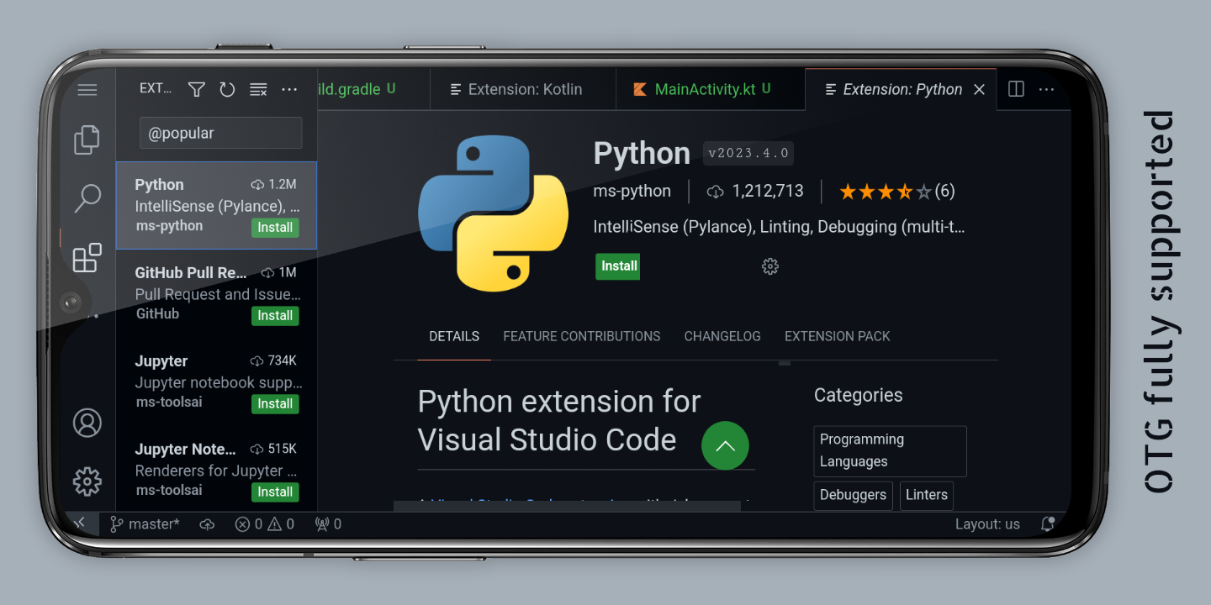The height and width of the screenshot is (605, 1211).
Task: Open the Extensions view icon
Action: tap(87, 258)
